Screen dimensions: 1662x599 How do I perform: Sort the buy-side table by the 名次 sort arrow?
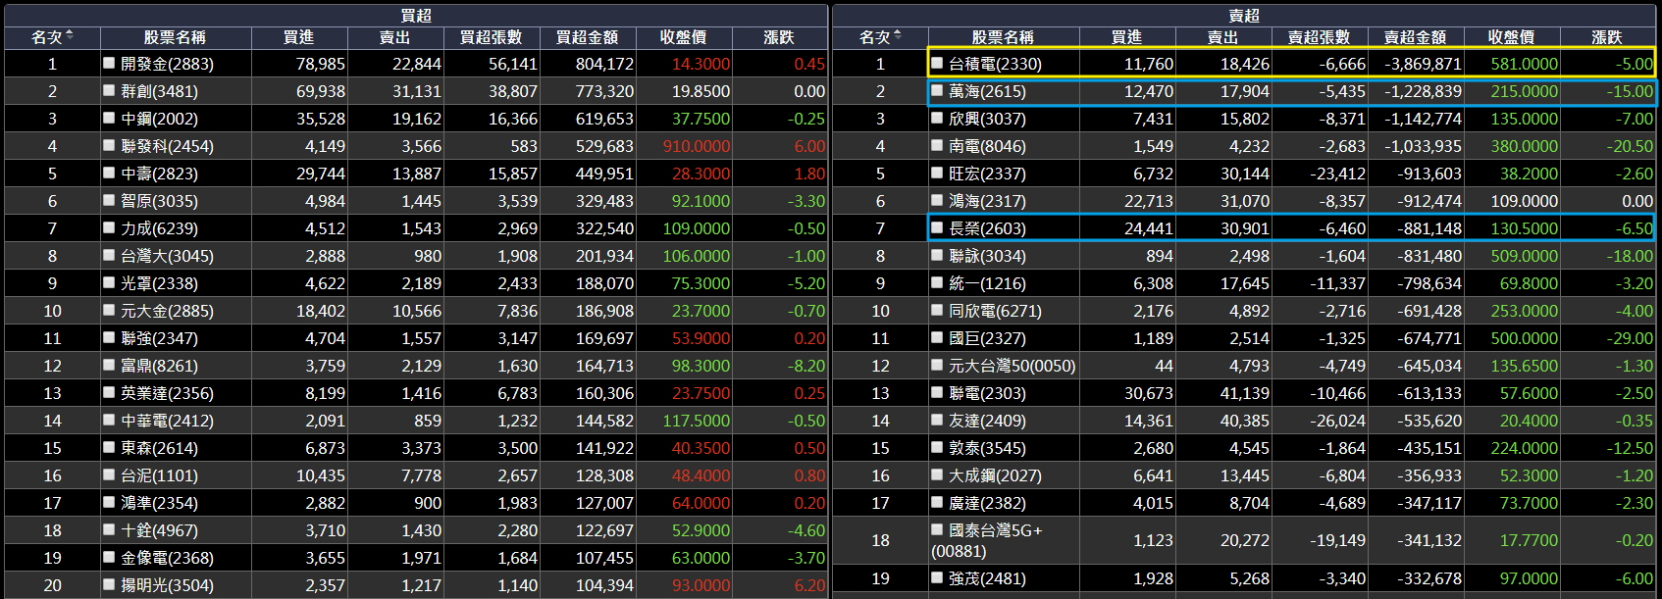coord(70,36)
